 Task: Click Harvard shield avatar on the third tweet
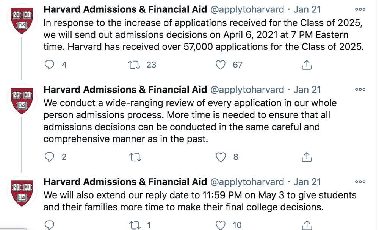[21, 193]
